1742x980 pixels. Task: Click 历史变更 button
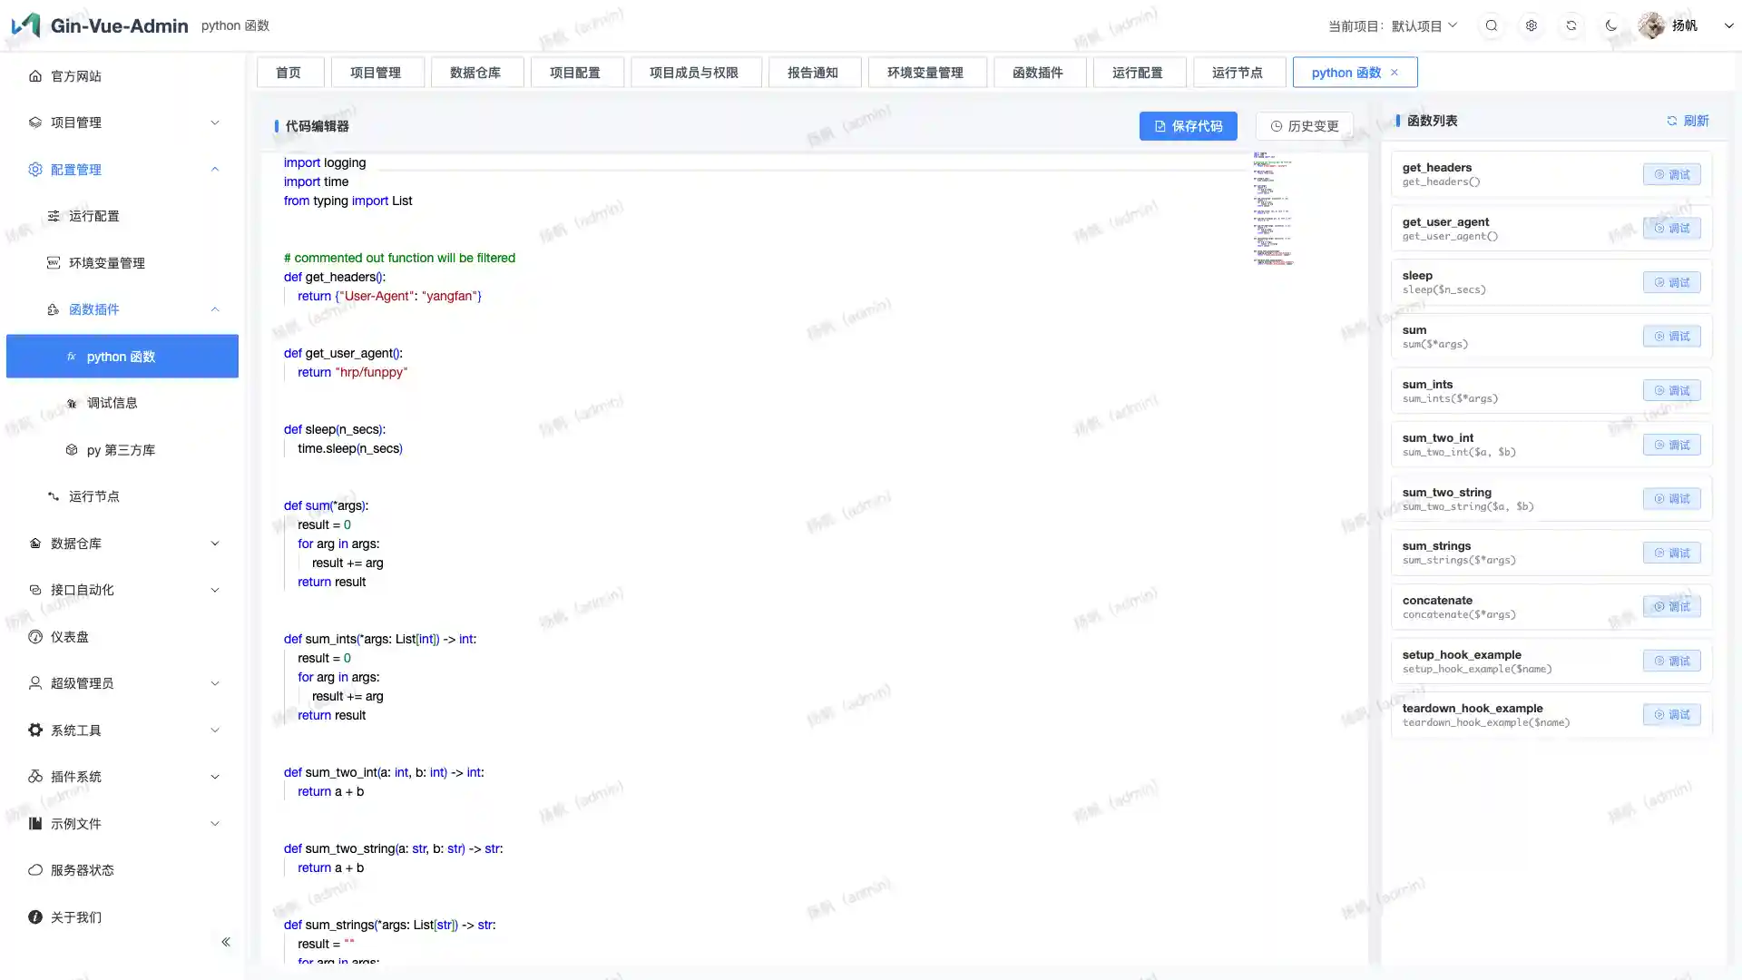tap(1304, 126)
